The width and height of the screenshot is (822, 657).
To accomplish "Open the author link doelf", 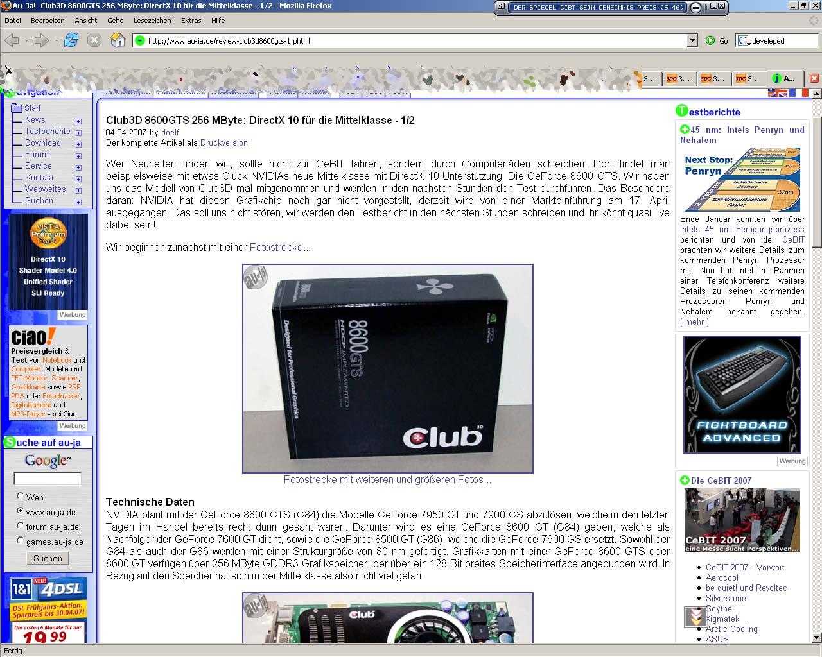I will (170, 132).
